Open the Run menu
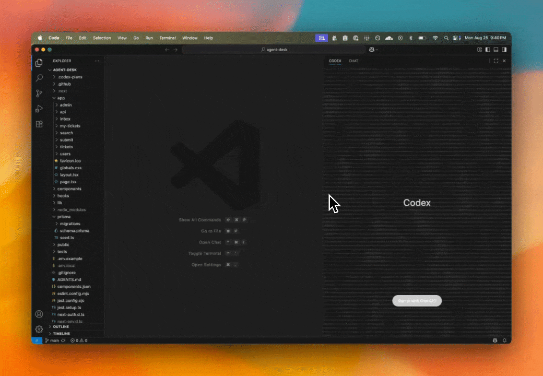This screenshot has width=543, height=376. tap(149, 38)
